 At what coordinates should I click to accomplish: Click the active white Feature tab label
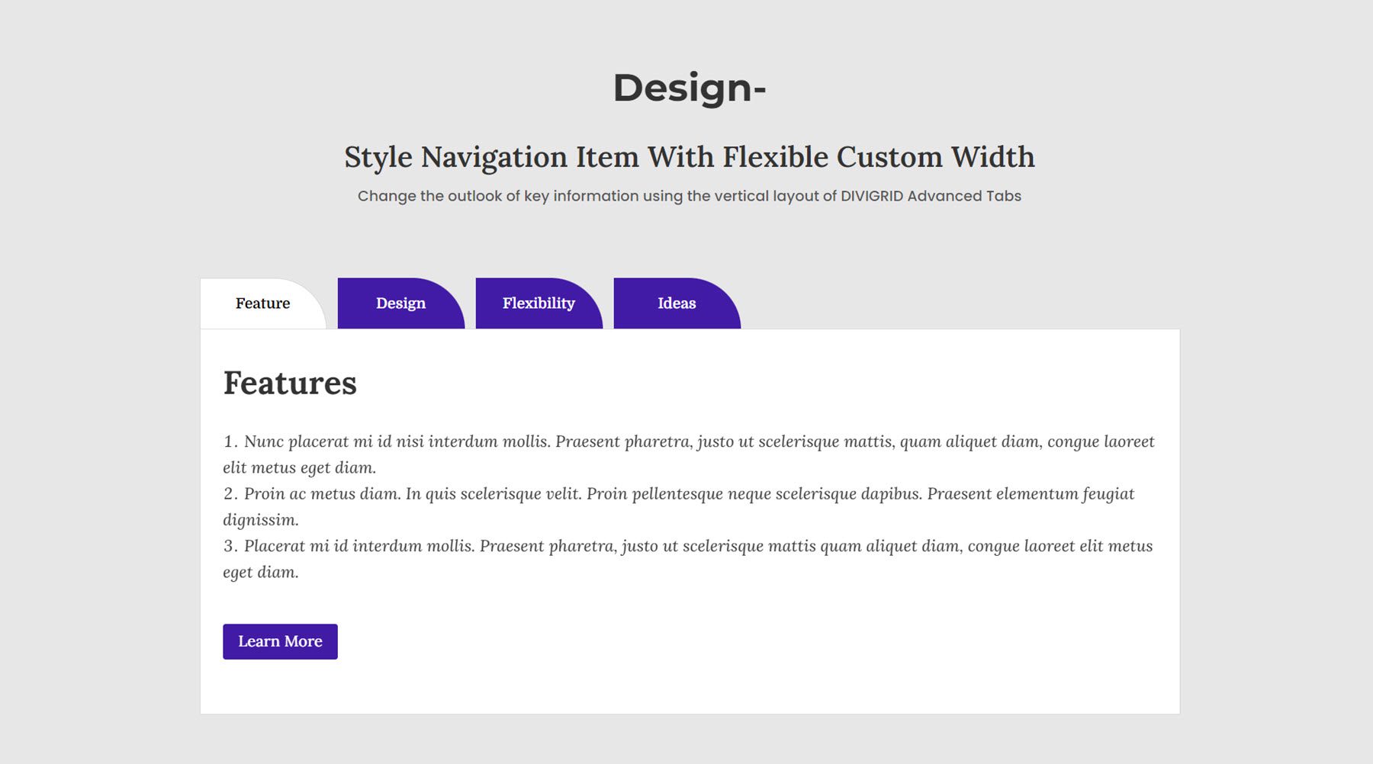click(262, 303)
